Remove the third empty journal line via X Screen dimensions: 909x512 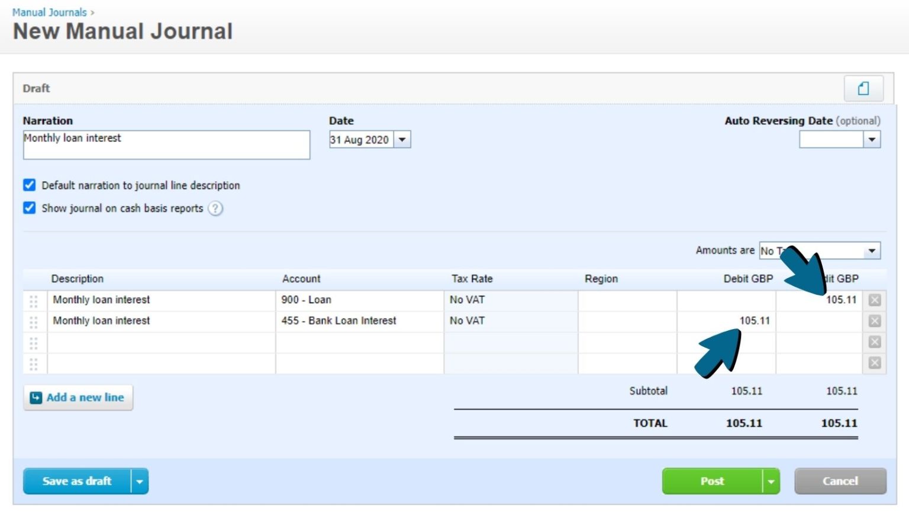[874, 342]
